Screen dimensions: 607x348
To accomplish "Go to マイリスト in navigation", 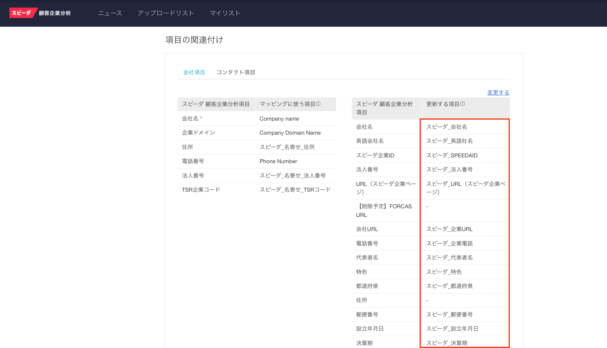I will pos(225,13).
